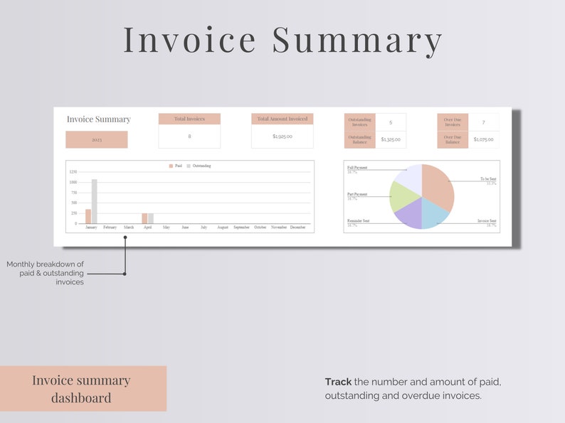Viewport: 565px width, 423px height.
Task: Select the $1,925.00 total amount cell
Action: pyautogui.click(x=282, y=136)
